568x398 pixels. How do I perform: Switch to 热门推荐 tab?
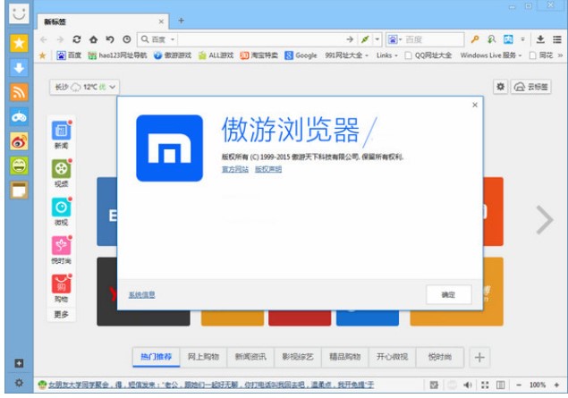click(157, 357)
